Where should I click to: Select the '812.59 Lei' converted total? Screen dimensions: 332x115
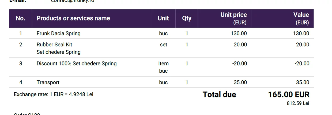tap(298, 103)
